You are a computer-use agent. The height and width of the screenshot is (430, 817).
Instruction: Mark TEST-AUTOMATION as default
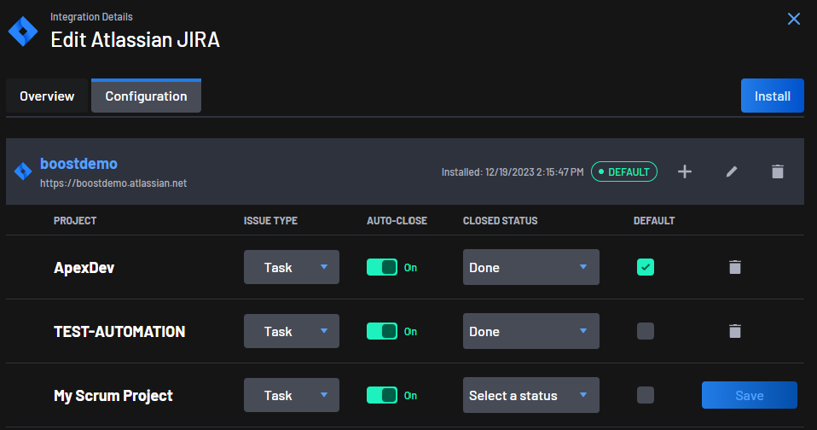tap(645, 331)
